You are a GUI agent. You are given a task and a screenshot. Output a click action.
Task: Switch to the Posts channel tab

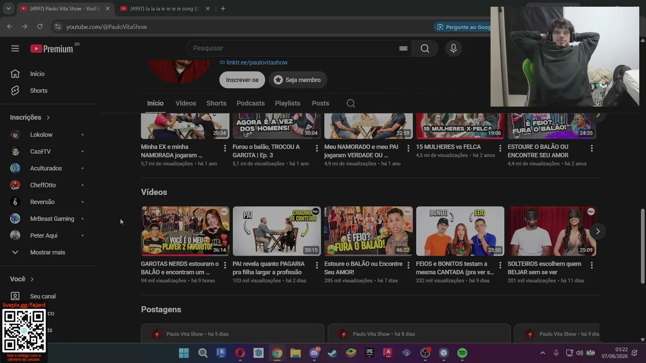320,103
